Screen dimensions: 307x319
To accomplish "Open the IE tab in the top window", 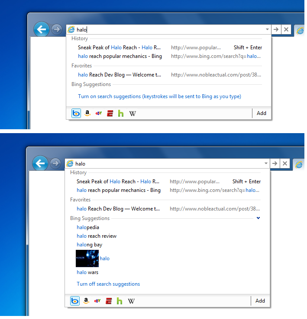I will [x=300, y=31].
